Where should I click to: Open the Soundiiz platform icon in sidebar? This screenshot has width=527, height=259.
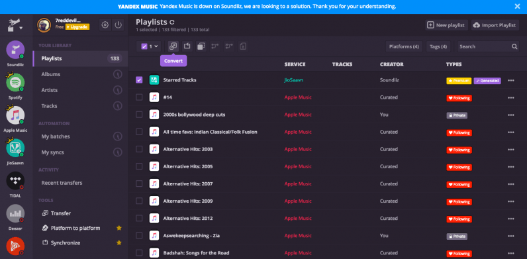click(x=15, y=50)
